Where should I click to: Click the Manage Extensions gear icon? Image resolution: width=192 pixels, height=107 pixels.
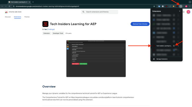[154, 59]
